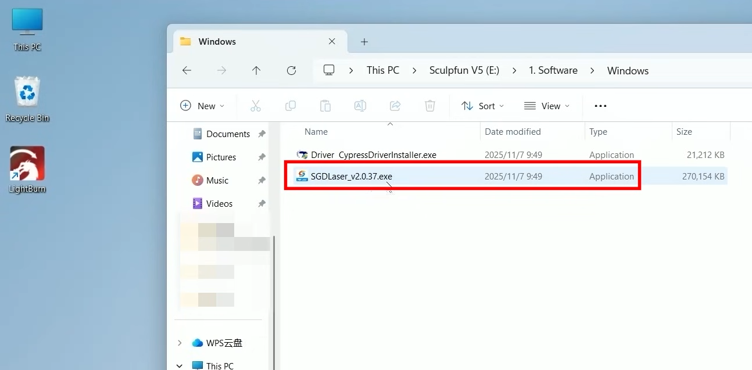
Task: Click the Rename toolbar icon
Action: [x=360, y=106]
